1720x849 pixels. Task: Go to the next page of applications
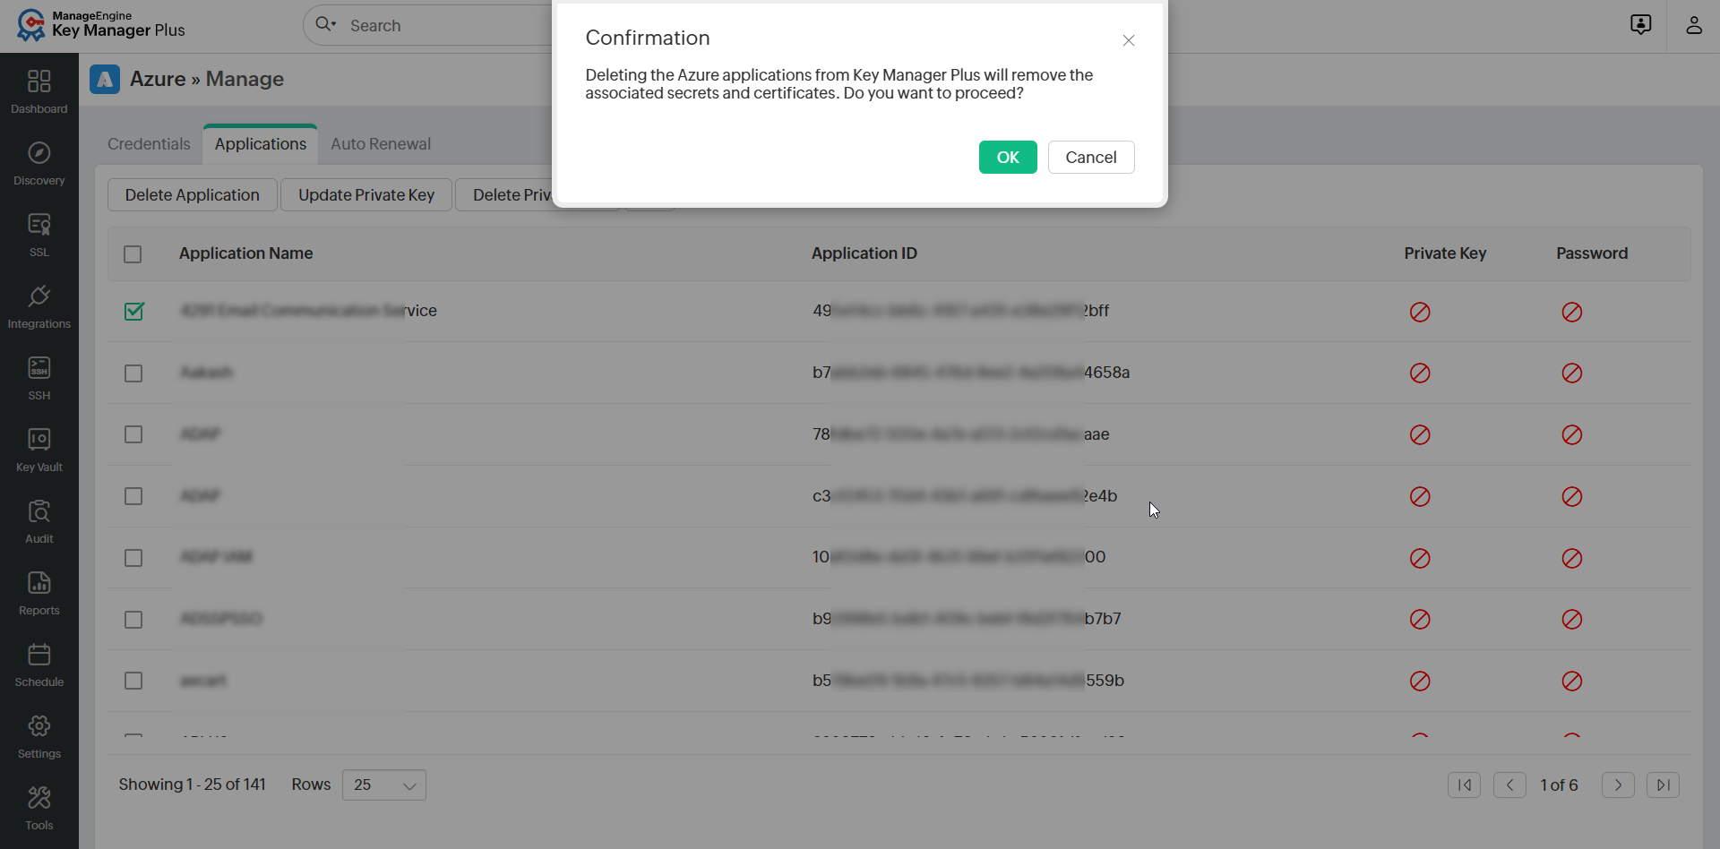[x=1617, y=785]
